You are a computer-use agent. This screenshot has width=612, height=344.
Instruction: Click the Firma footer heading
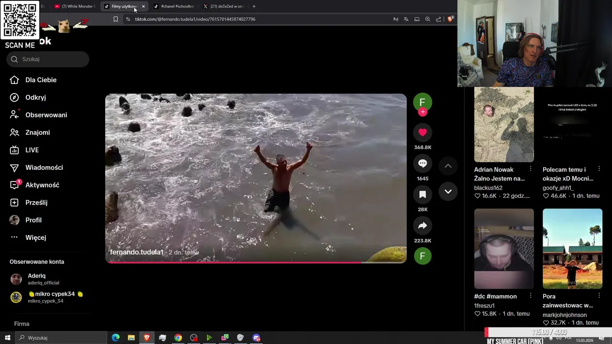[x=22, y=323]
